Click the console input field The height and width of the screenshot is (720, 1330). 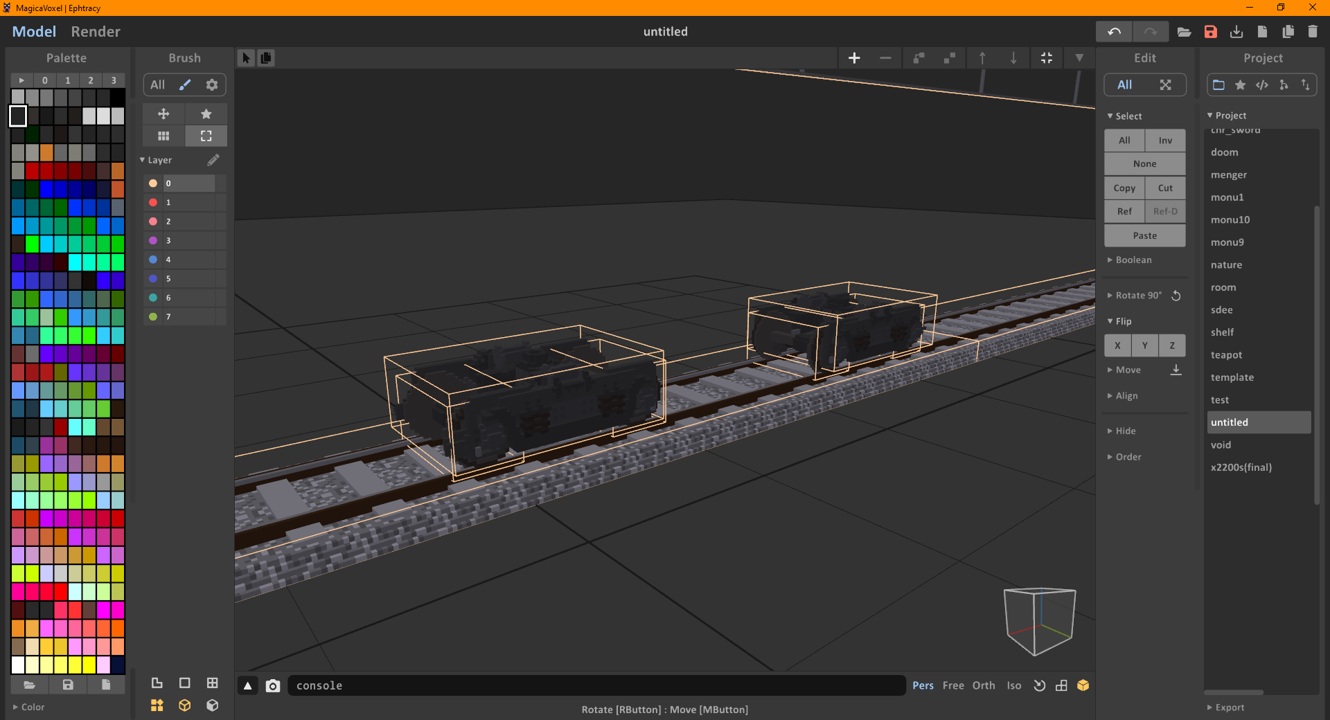pos(596,685)
